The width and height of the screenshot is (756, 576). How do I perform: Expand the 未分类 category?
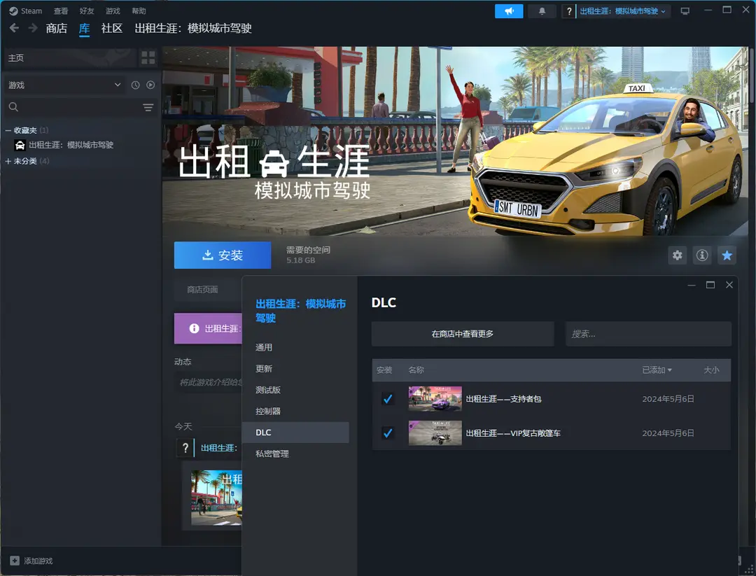8,161
